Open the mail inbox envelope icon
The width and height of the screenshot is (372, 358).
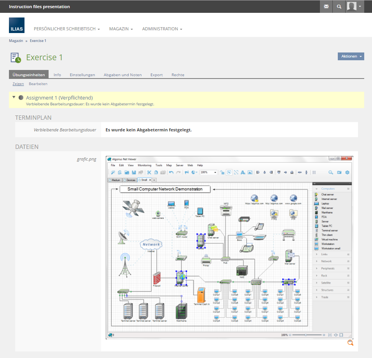326,7
